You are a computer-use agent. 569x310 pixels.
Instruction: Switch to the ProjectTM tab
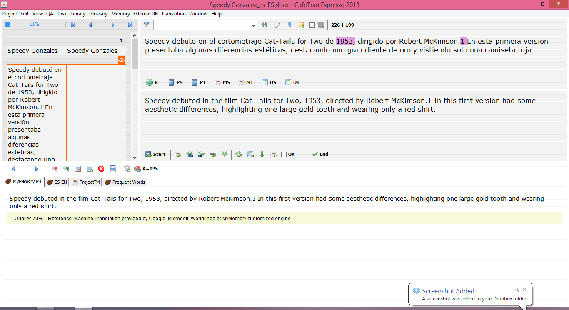click(86, 182)
